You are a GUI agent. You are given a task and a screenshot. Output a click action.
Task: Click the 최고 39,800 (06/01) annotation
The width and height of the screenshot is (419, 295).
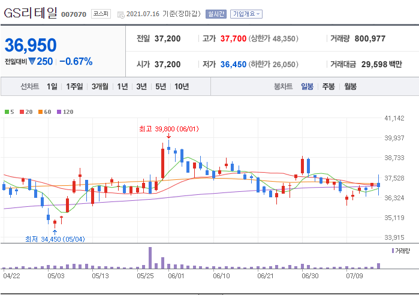click(169, 129)
